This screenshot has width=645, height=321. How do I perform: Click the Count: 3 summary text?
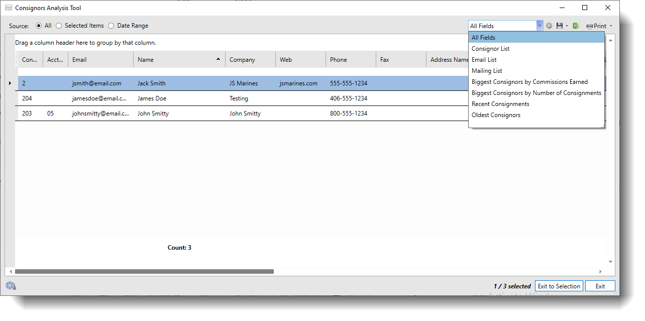[x=179, y=248]
